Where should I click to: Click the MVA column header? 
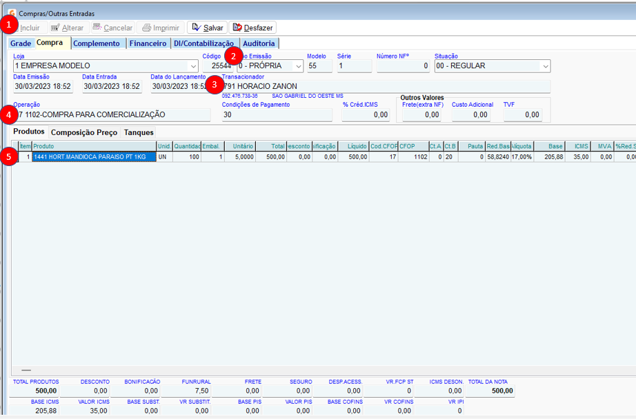[602, 146]
